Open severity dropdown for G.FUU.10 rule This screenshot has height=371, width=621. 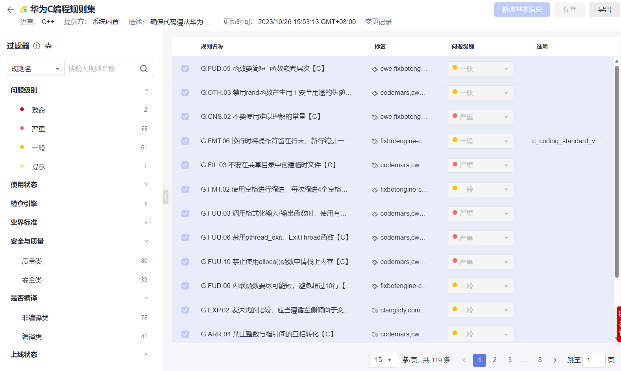pyautogui.click(x=480, y=262)
